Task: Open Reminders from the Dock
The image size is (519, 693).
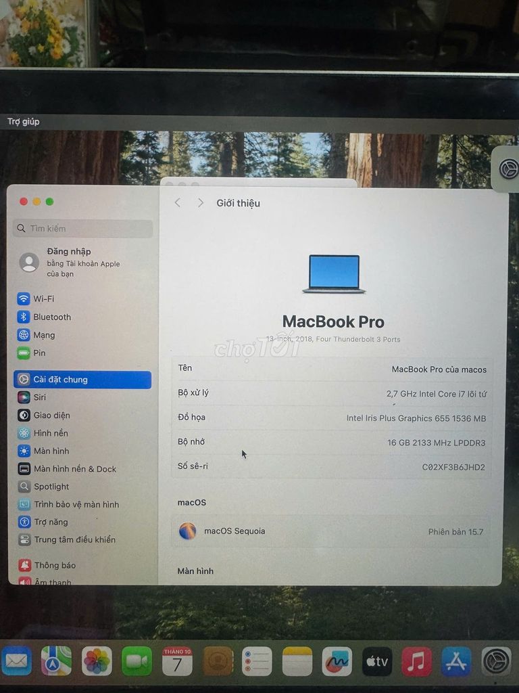Action: [257, 661]
